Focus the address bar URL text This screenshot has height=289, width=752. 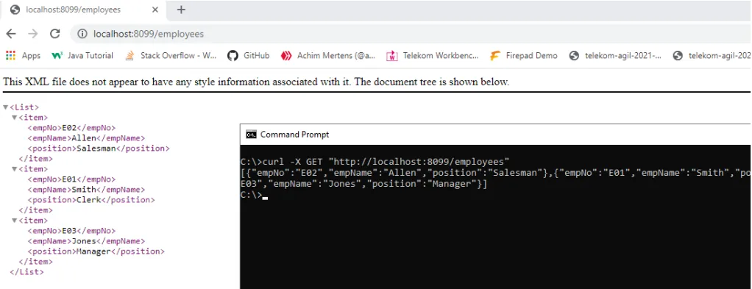click(x=149, y=34)
